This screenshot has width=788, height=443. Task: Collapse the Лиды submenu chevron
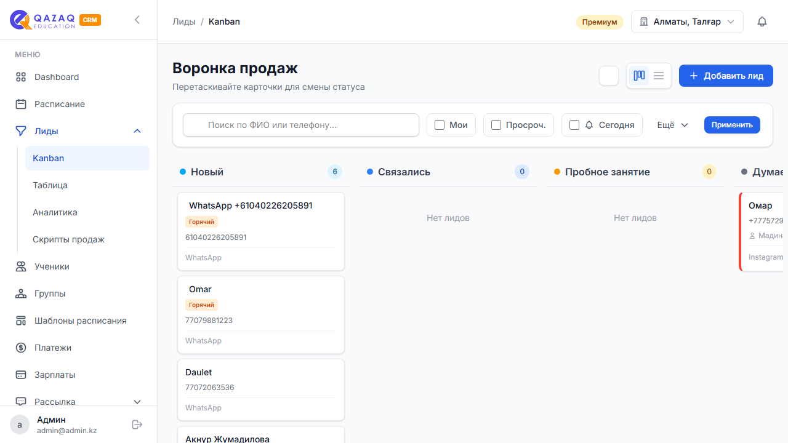137,131
